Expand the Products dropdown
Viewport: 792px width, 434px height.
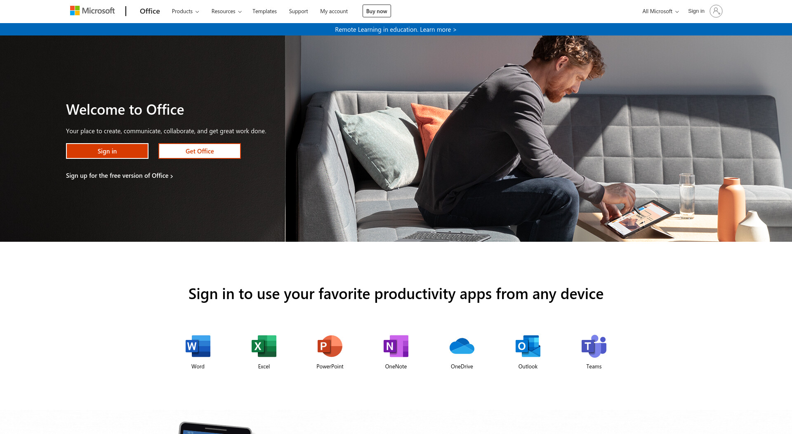coord(185,11)
